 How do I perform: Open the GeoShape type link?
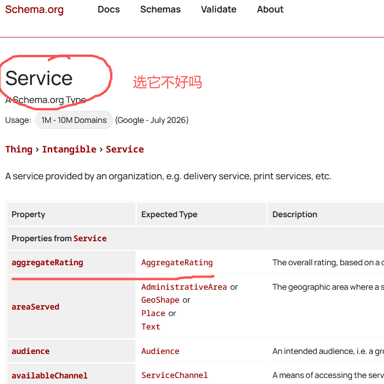(161, 300)
